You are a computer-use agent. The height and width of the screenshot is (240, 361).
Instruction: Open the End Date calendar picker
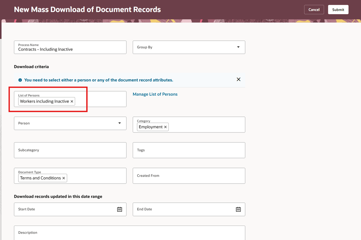pyautogui.click(x=238, y=209)
